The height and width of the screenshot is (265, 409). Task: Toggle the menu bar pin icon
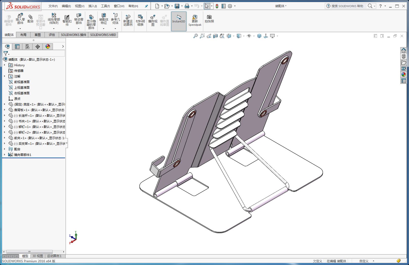click(x=146, y=6)
